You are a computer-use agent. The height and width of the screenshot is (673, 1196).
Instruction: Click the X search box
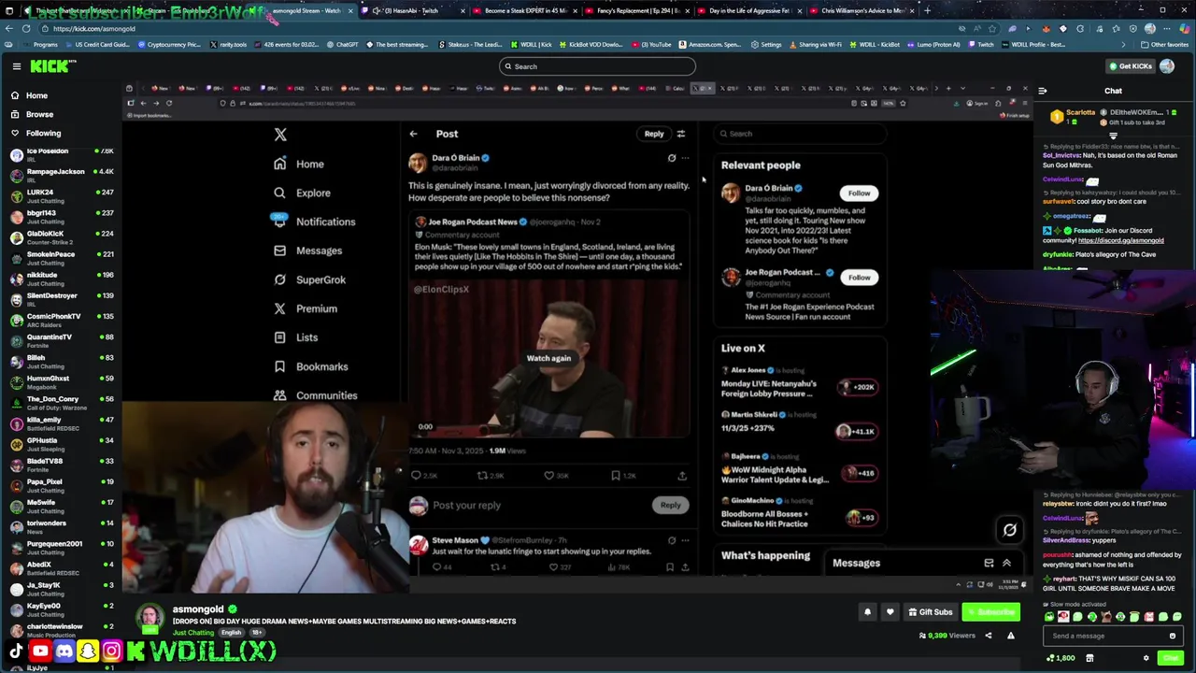[x=800, y=134]
